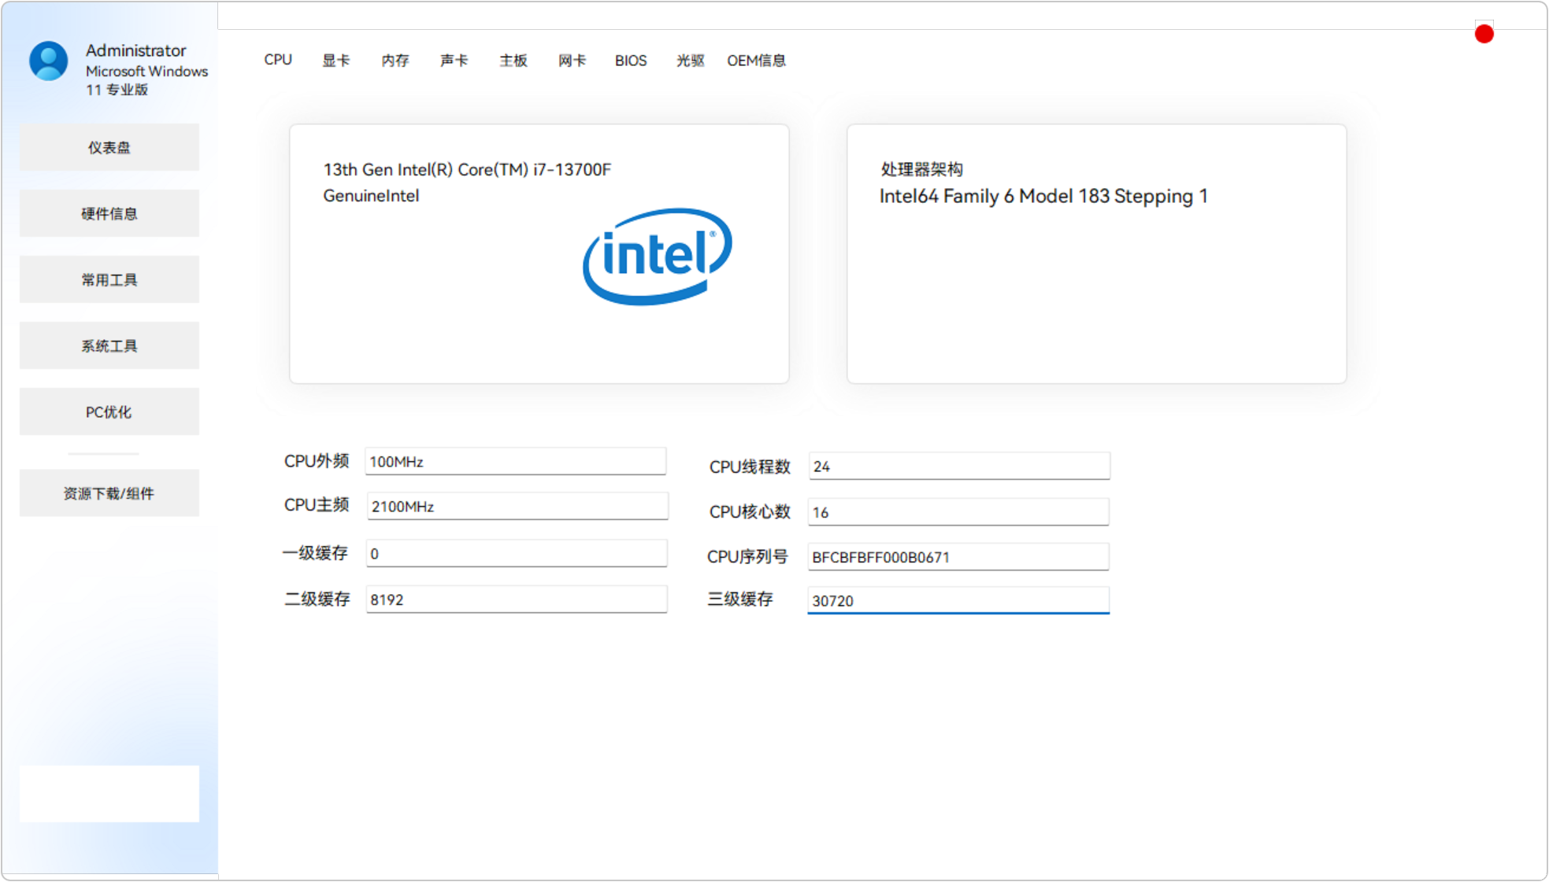The image size is (1549, 882).
Task: Open the PC优化 optimization page
Action: 109,411
